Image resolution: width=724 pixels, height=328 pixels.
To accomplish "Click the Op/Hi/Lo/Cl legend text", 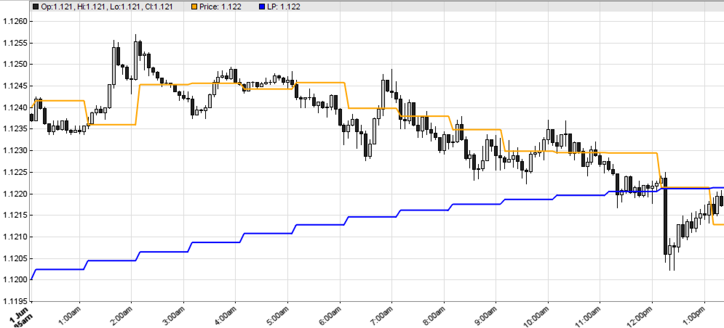I will coord(107,7).
